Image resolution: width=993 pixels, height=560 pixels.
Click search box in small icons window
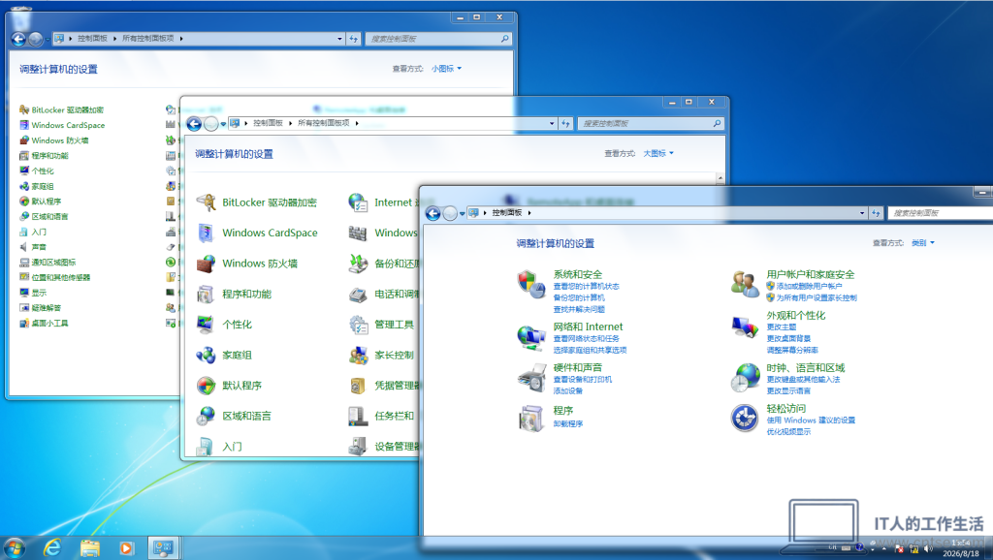tap(437, 39)
